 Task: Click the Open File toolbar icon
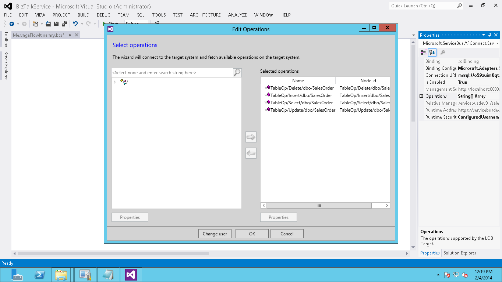pyautogui.click(x=48, y=24)
